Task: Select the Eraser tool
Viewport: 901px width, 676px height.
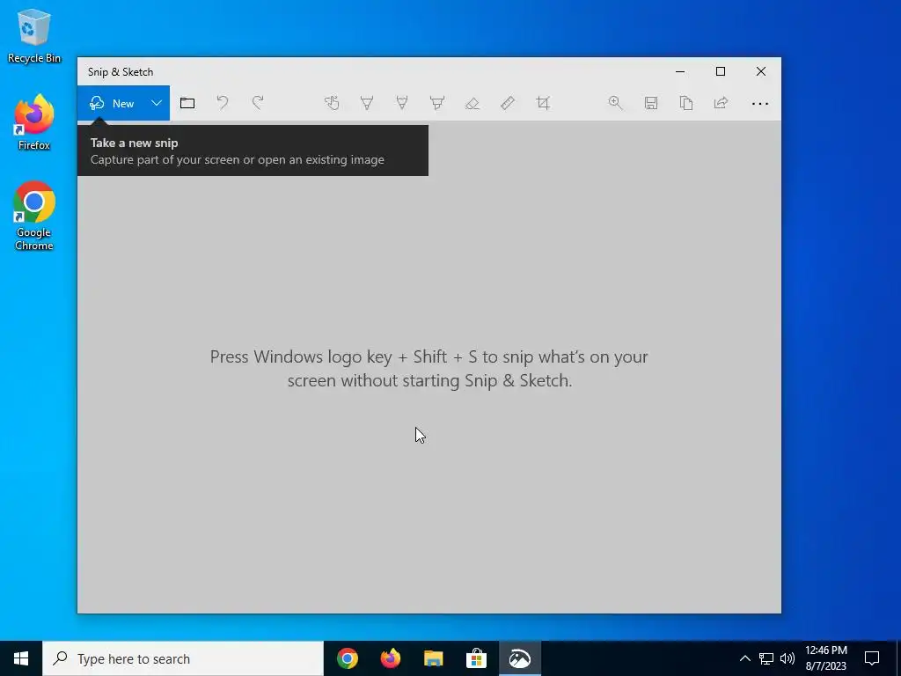Action: [x=472, y=104]
